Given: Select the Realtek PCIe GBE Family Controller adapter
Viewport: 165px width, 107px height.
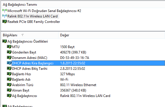Looking at the screenshot, I should coord(34,22).
